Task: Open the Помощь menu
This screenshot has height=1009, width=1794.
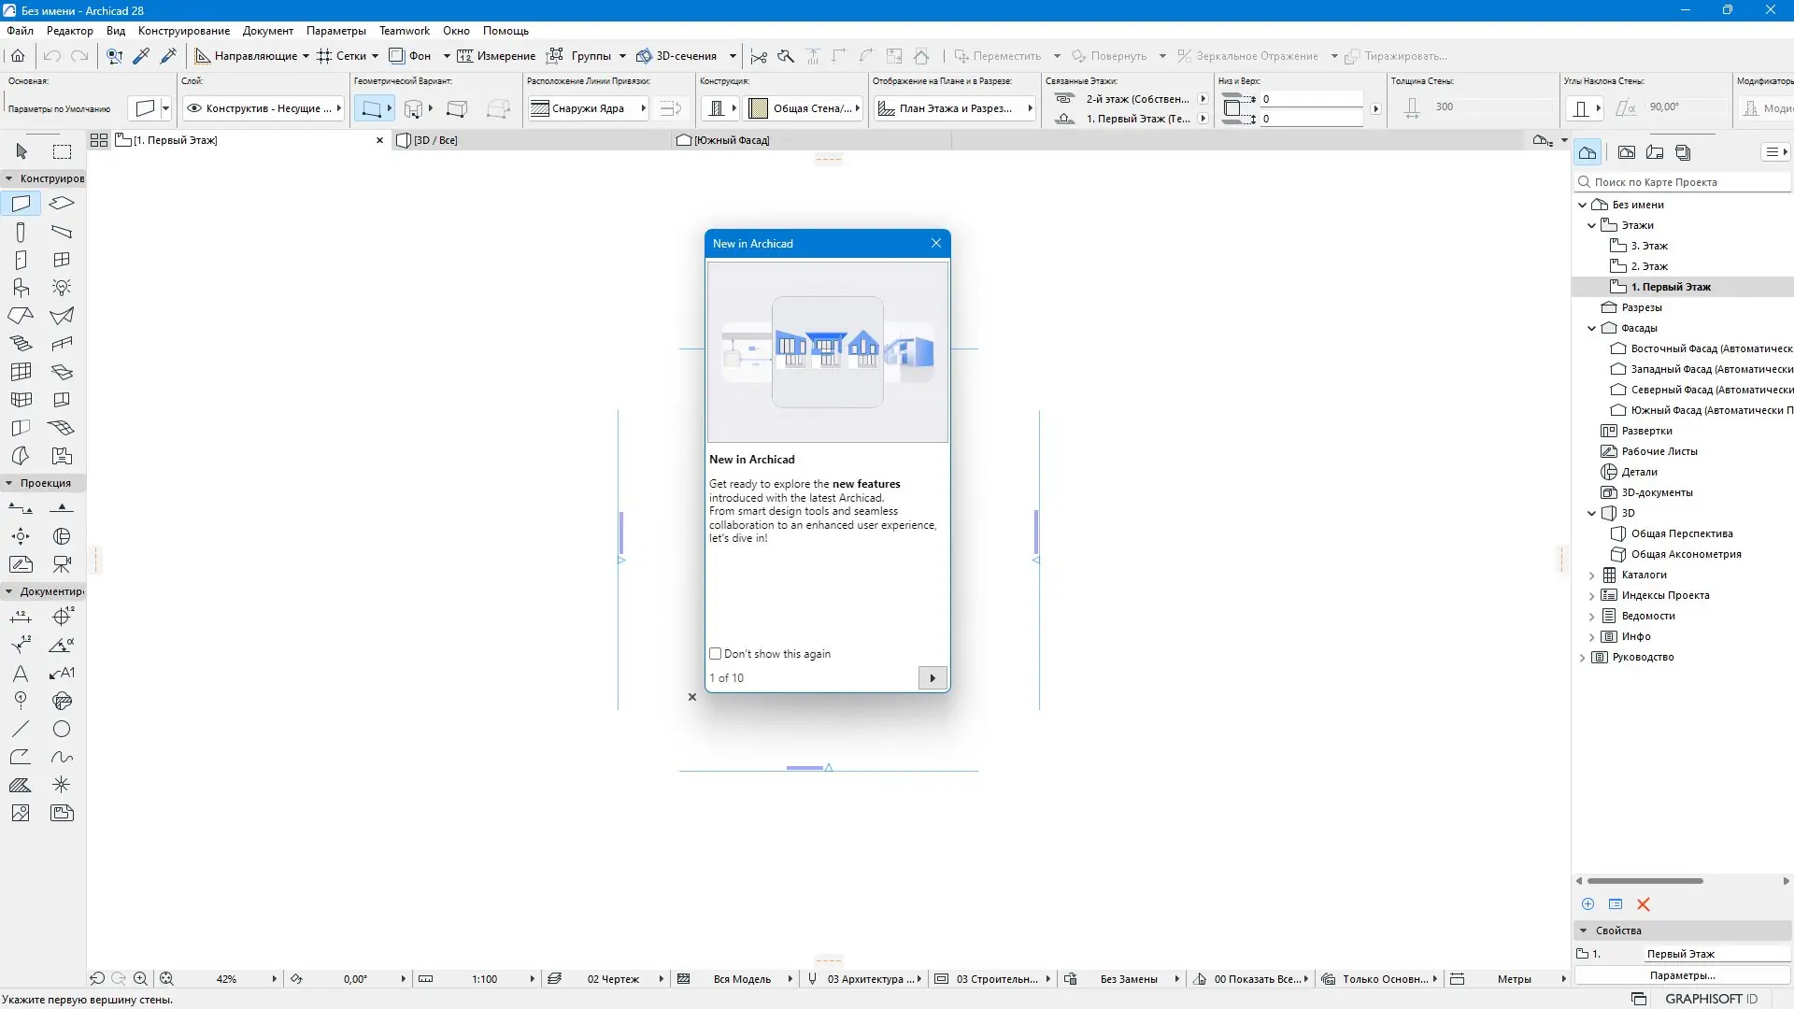Action: point(505,31)
